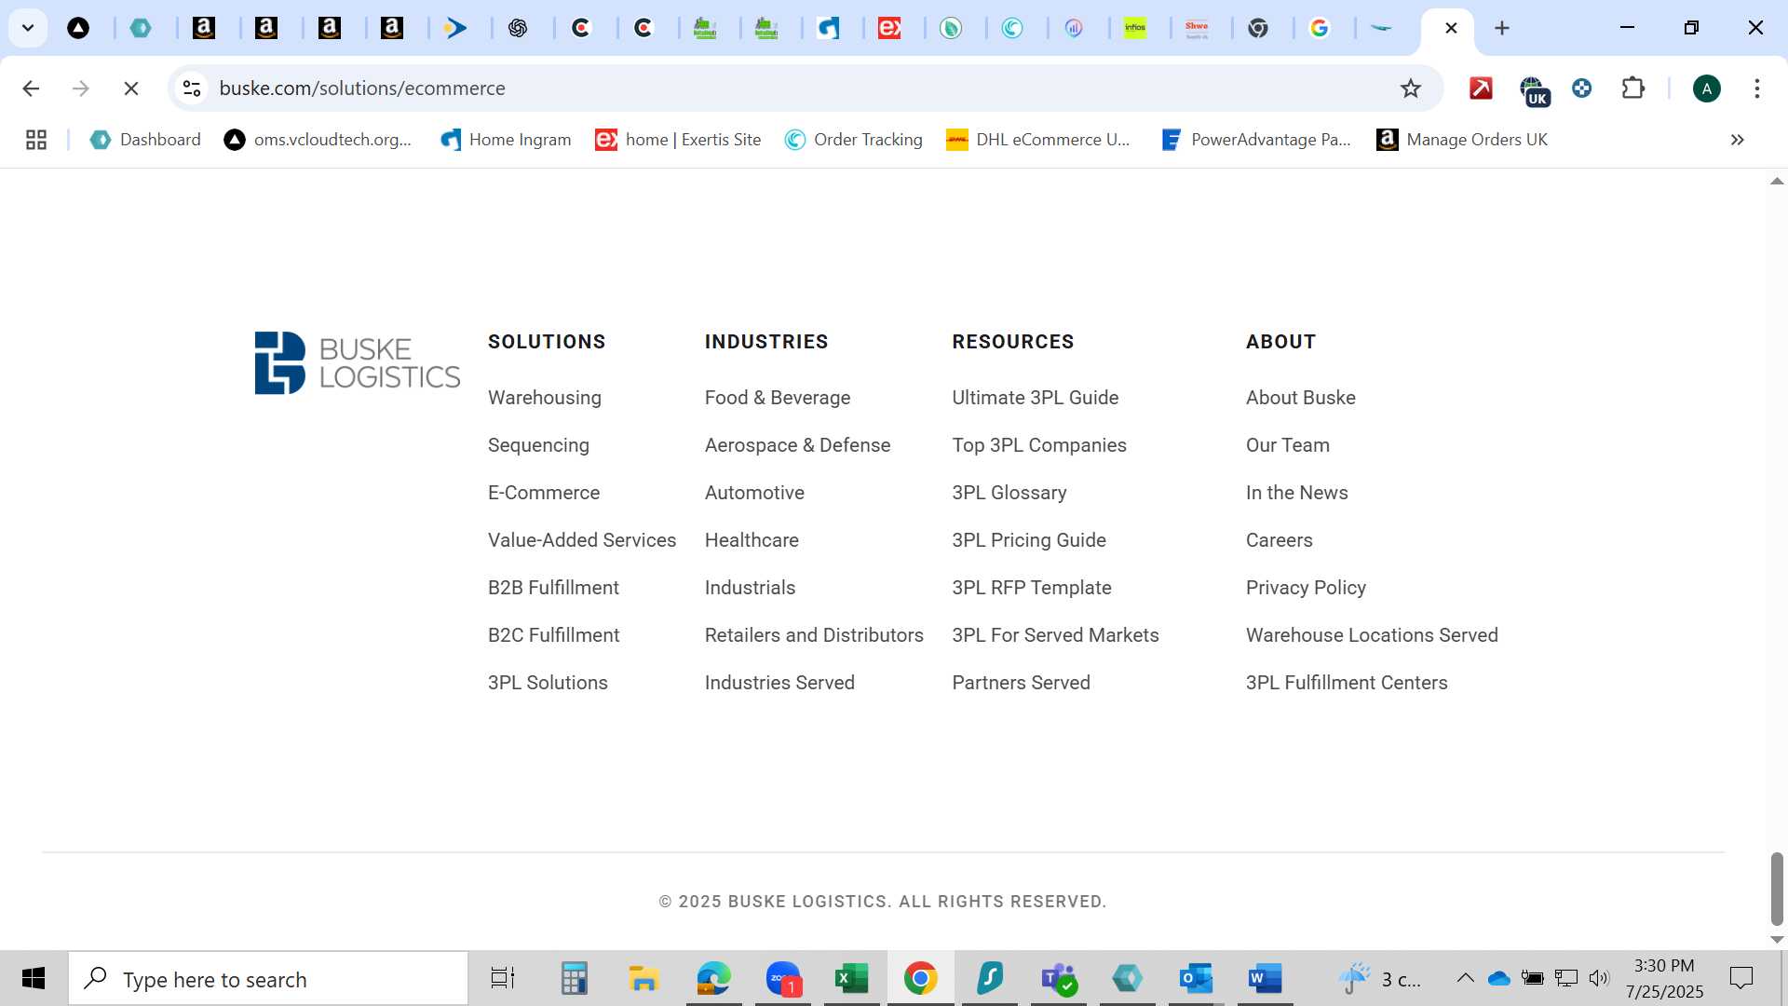
Task: Open File Explorer from the taskbar
Action: pos(643,978)
